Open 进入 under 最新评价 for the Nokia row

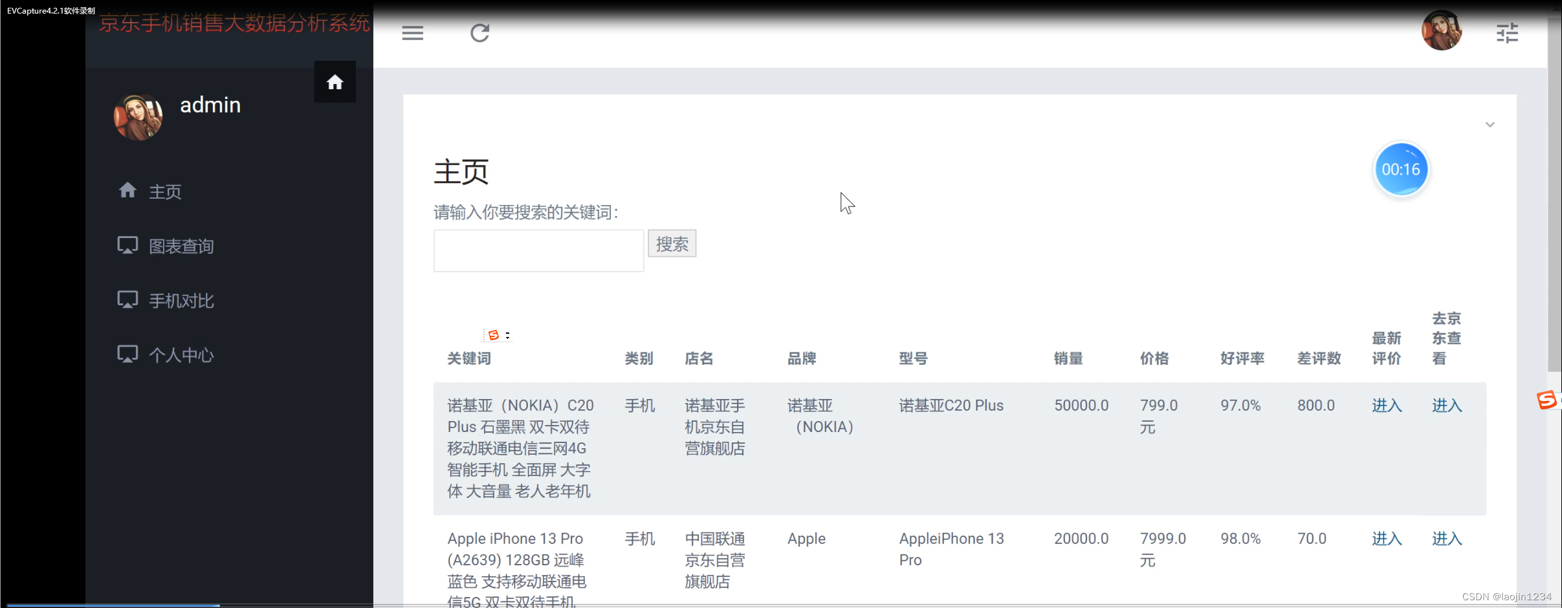tap(1386, 406)
